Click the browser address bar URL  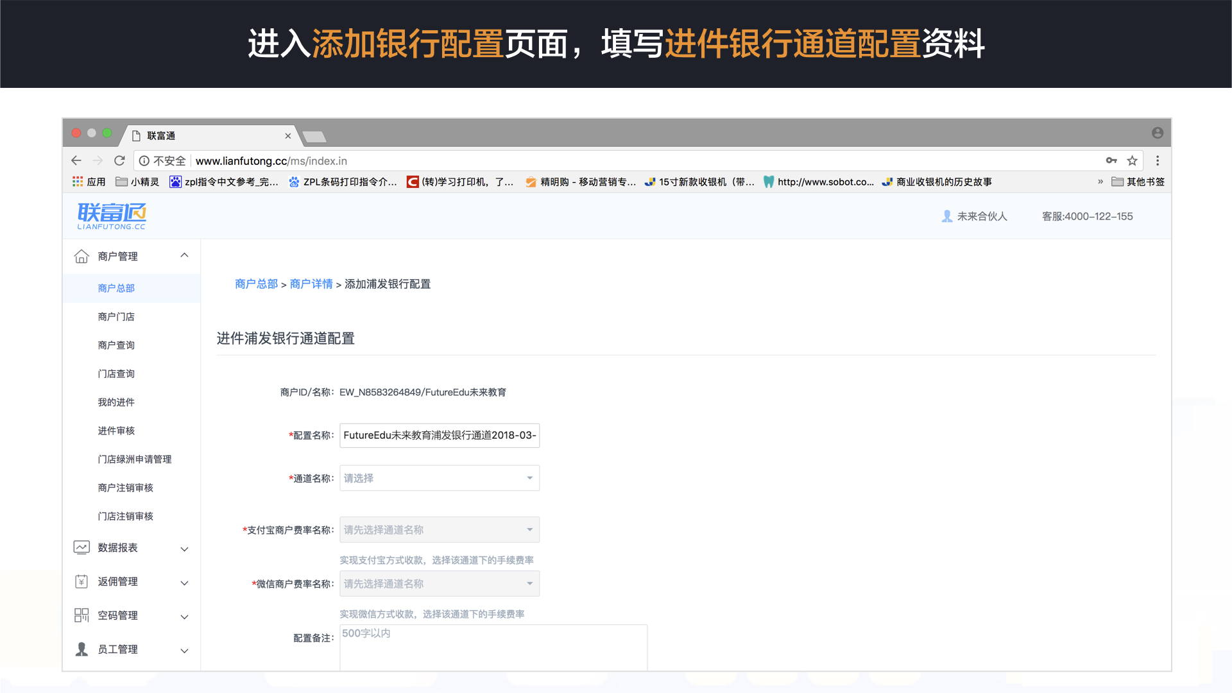pyautogui.click(x=271, y=161)
